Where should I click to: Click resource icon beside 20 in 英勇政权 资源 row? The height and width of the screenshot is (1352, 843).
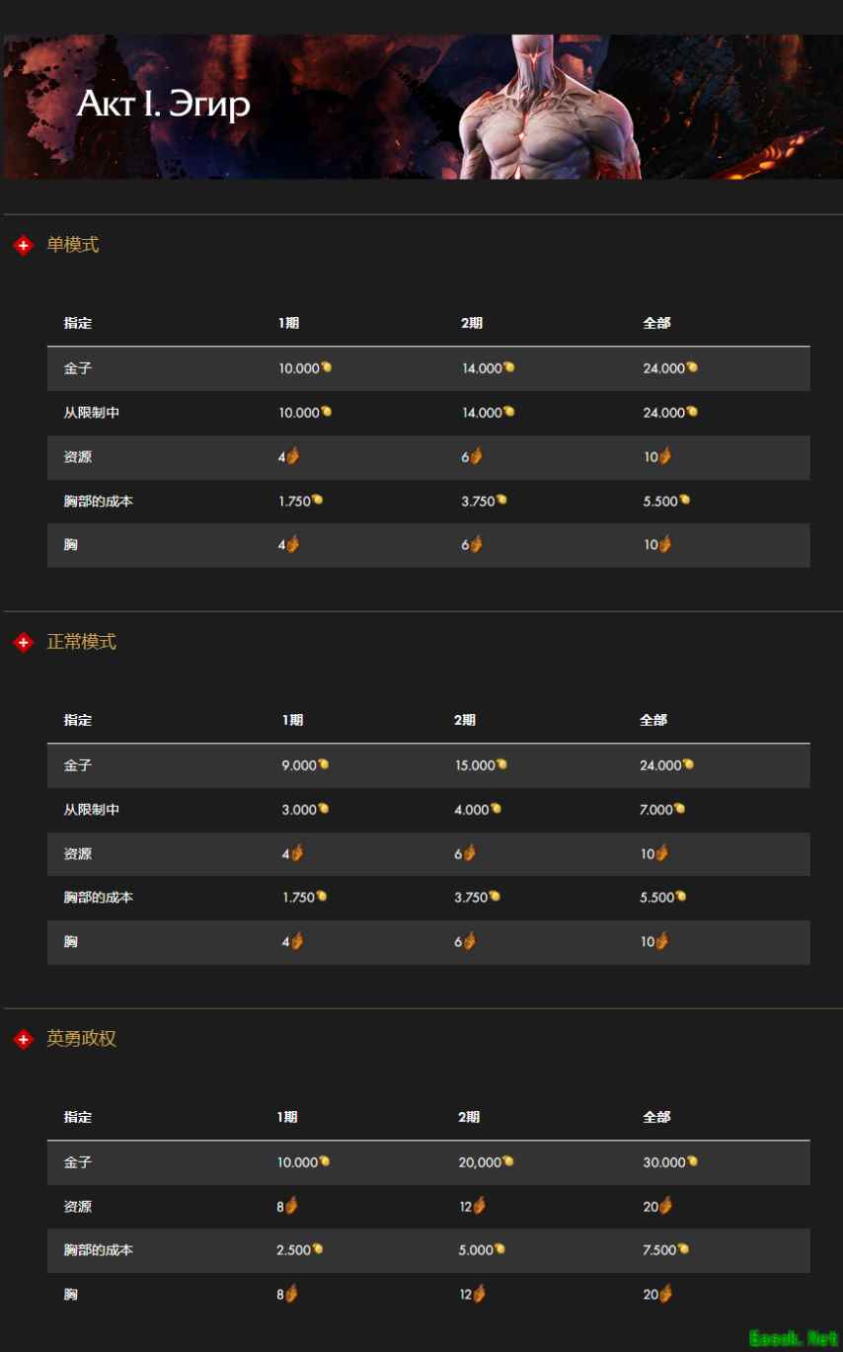[x=665, y=1206]
